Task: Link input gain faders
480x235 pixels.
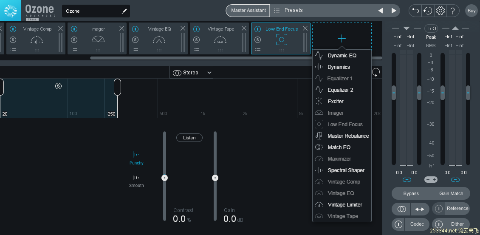Action: [x=407, y=180]
